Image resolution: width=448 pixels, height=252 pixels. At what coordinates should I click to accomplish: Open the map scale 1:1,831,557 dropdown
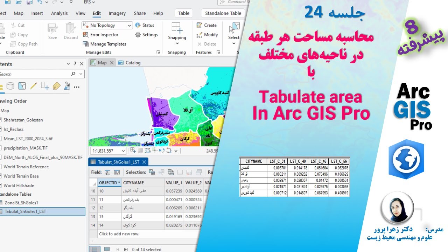pos(123,151)
